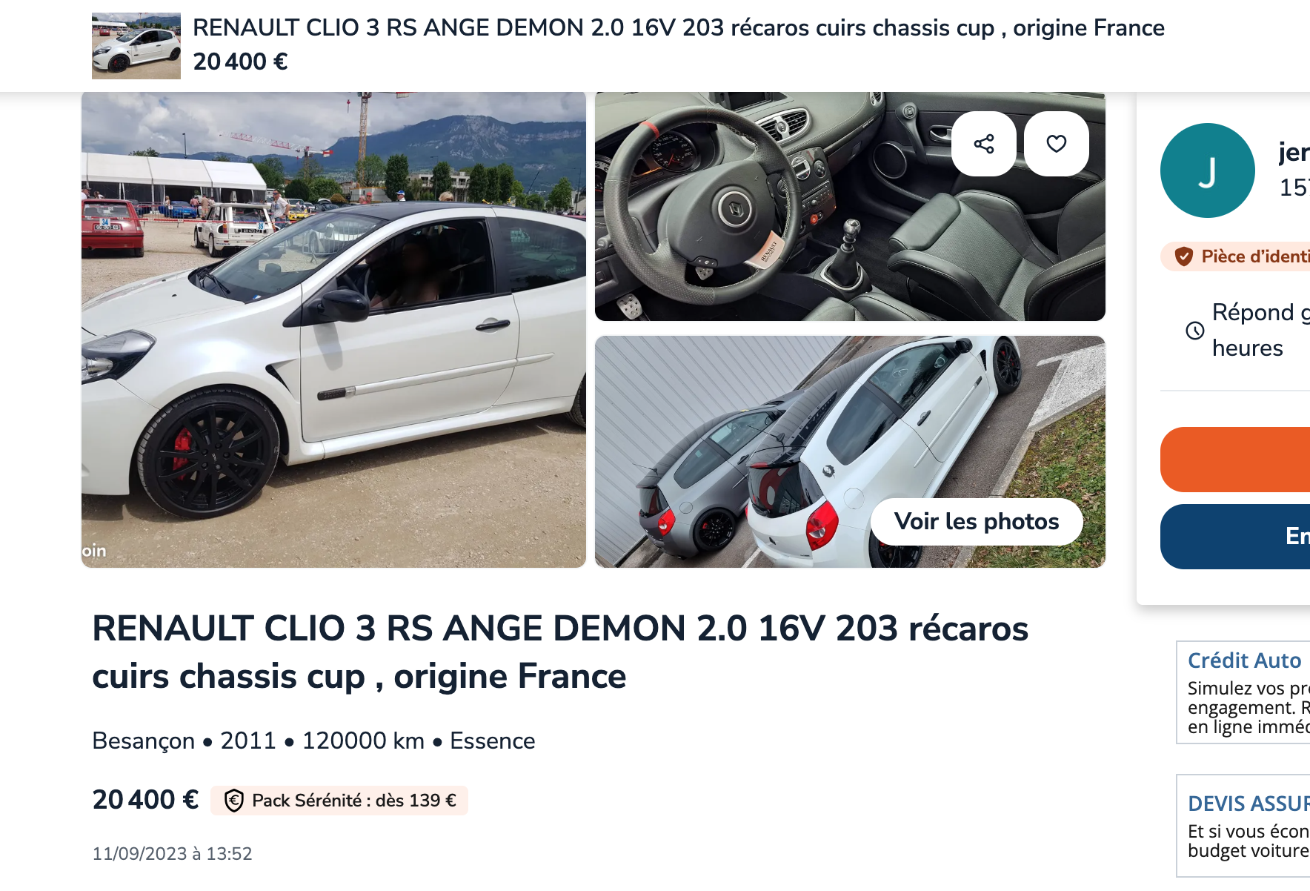Open the two parked Clios photo
Image resolution: width=1310 pixels, height=891 pixels.
click(850, 452)
